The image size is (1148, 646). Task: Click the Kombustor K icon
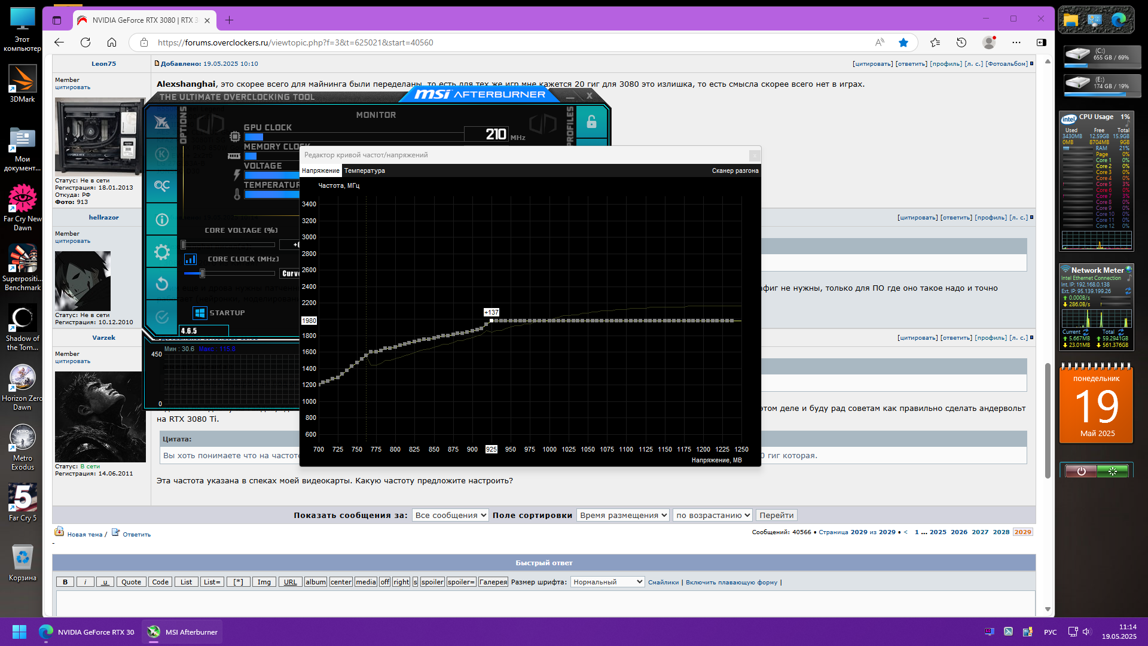tap(161, 154)
